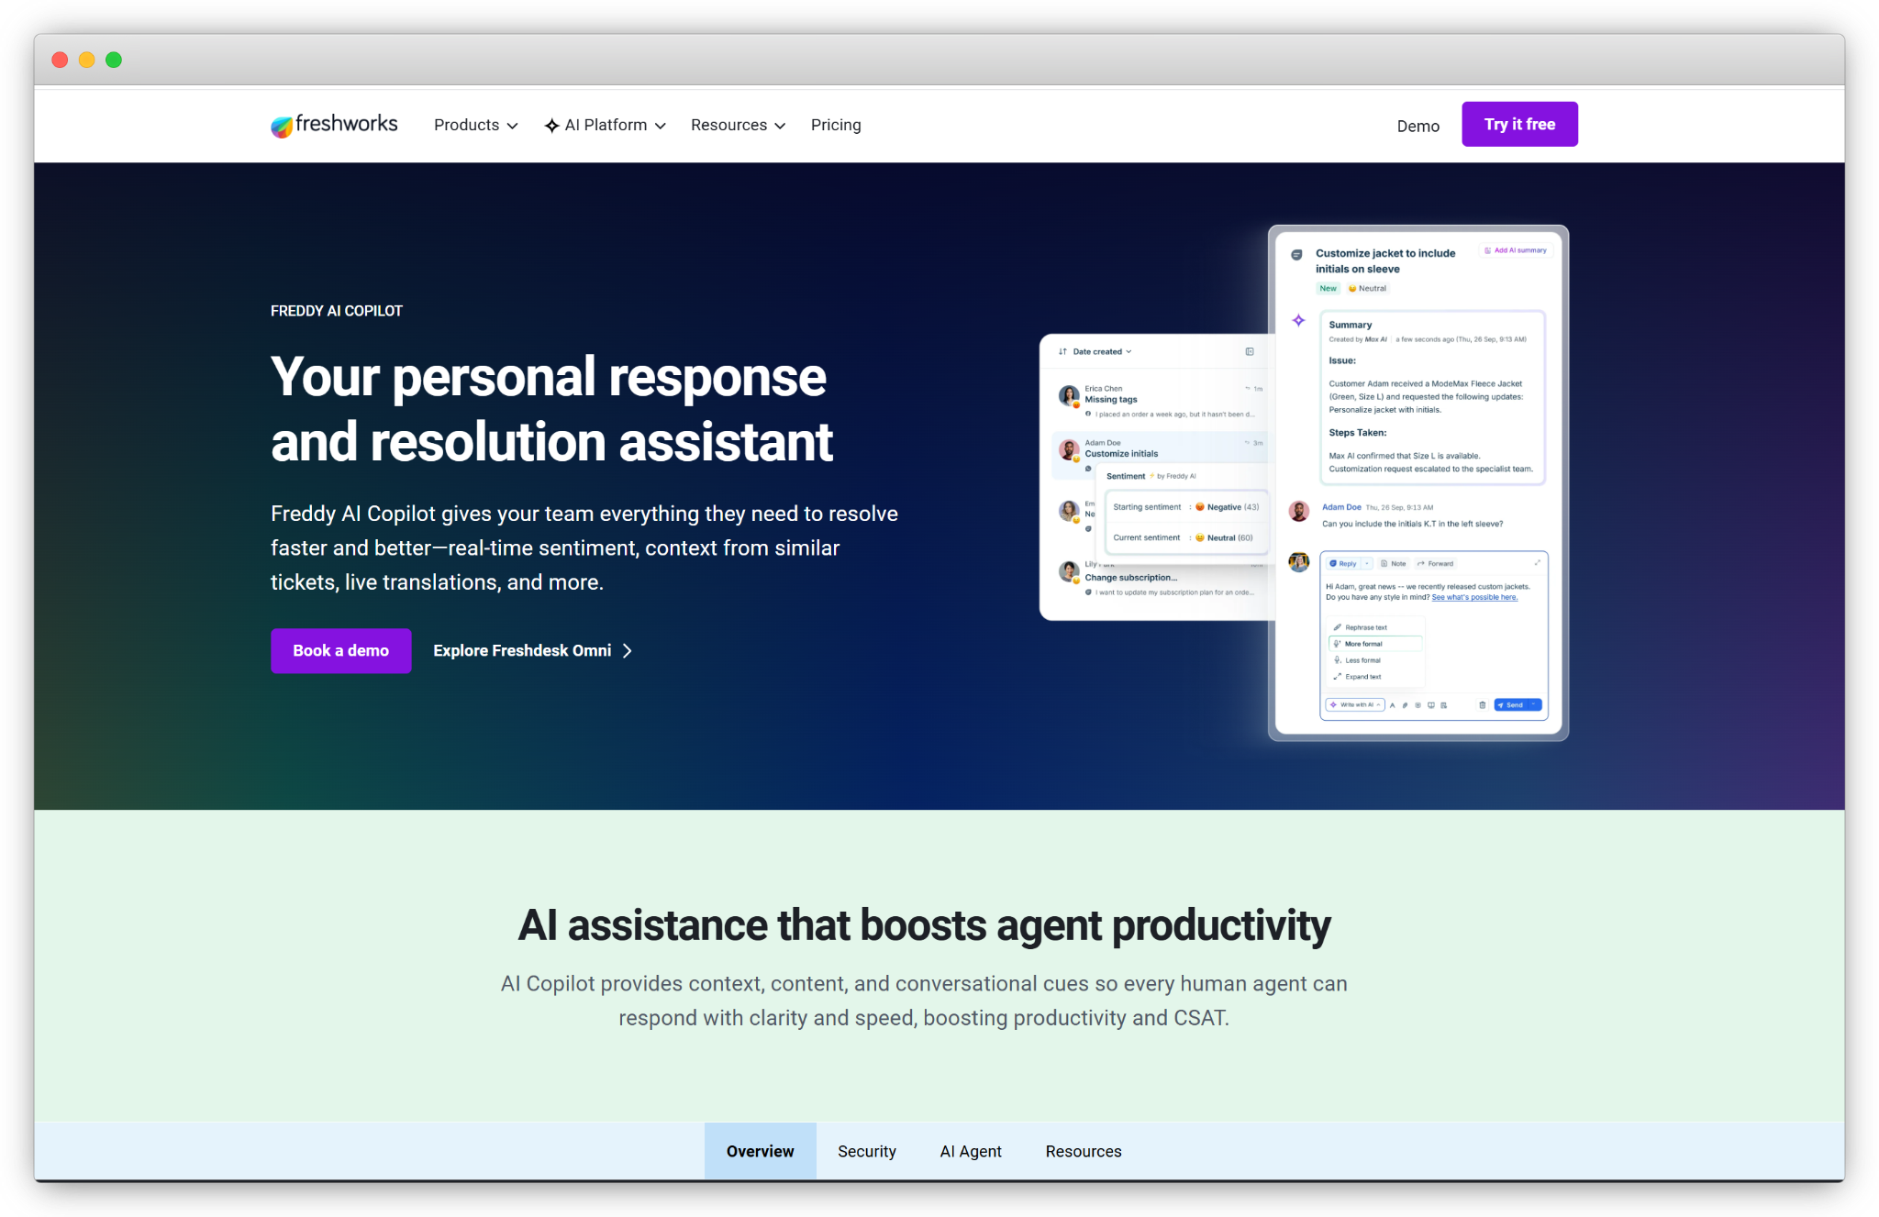Viewport: 1879px width, 1217px height.
Task: Click the Note button in the editor
Action: 1394,564
